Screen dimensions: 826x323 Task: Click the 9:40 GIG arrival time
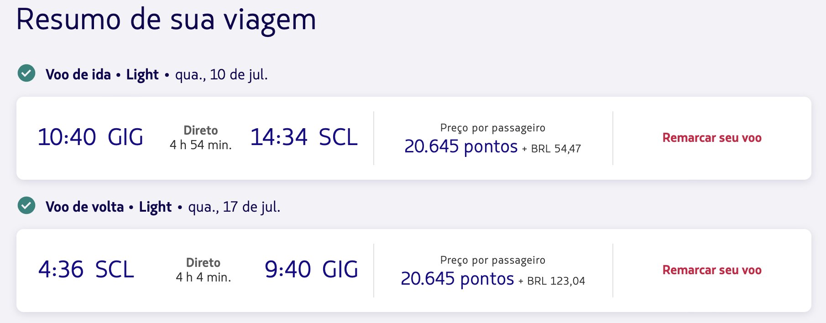(x=311, y=270)
